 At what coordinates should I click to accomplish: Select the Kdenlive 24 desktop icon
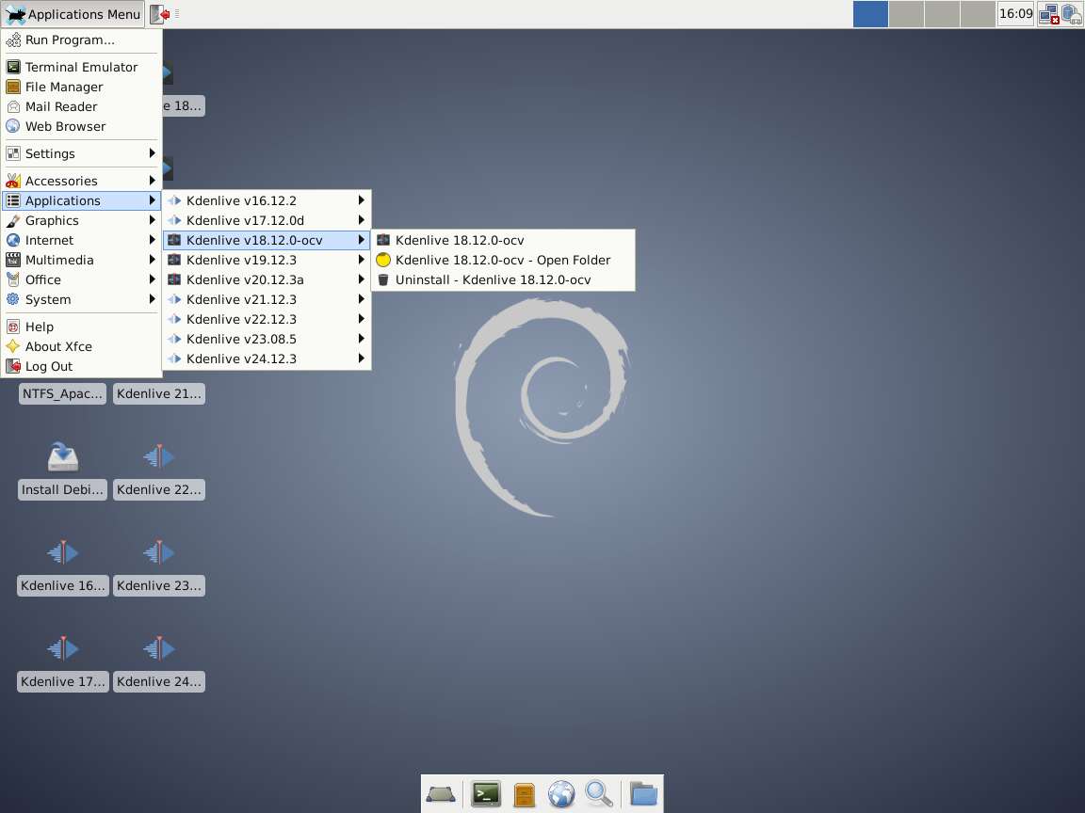coord(158,648)
